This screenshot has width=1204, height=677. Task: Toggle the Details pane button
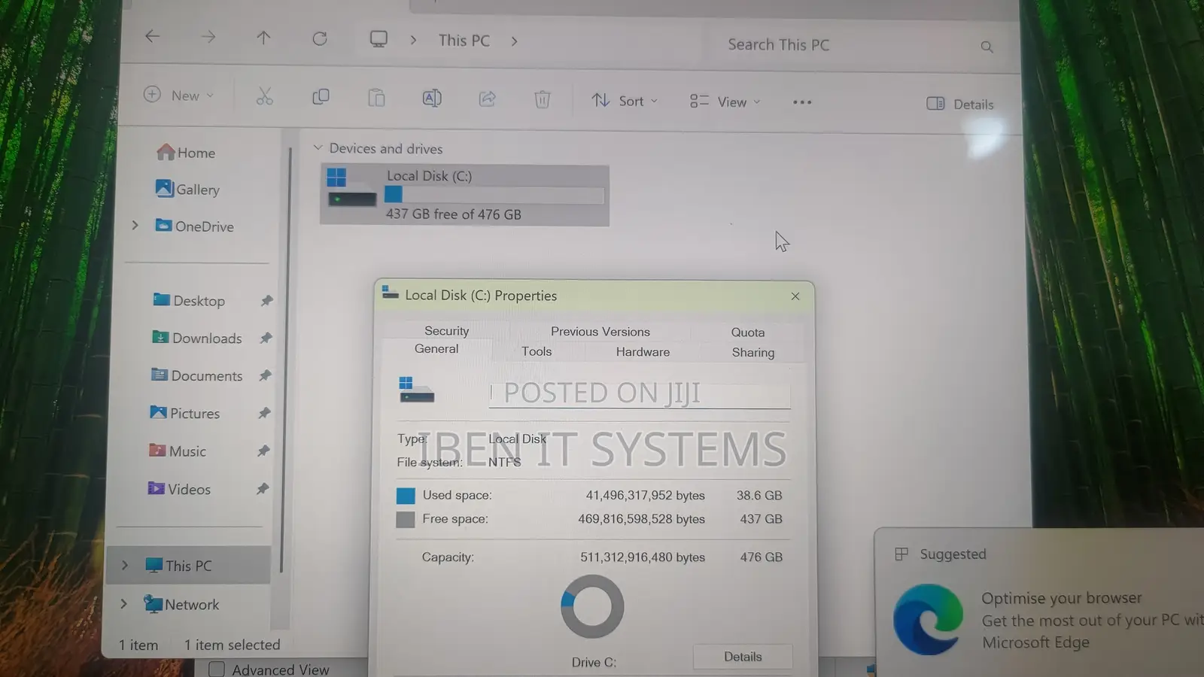coord(960,104)
